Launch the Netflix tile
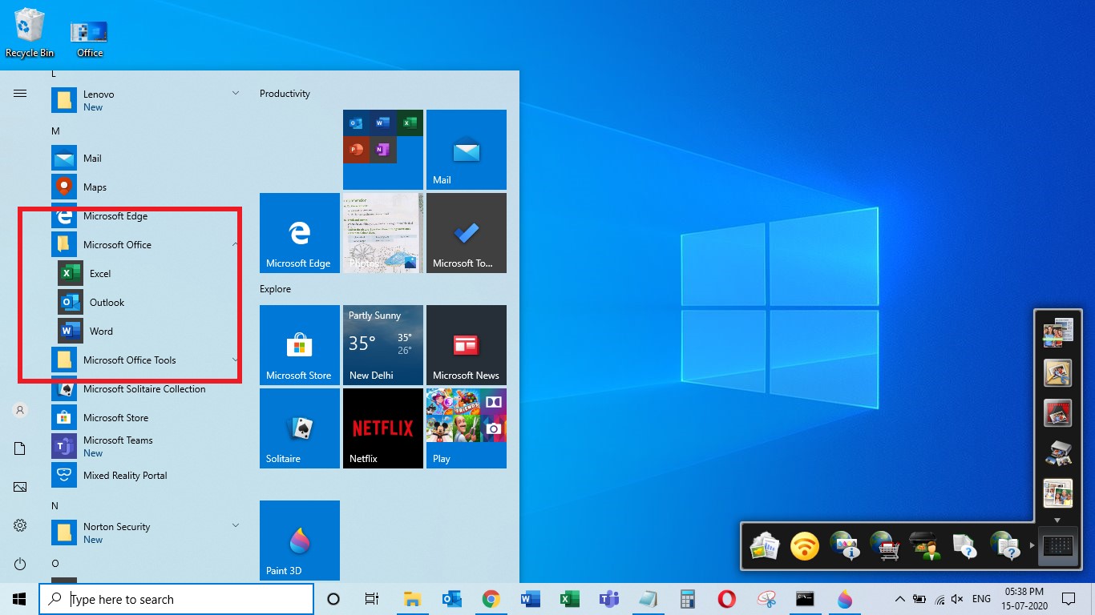 (383, 428)
